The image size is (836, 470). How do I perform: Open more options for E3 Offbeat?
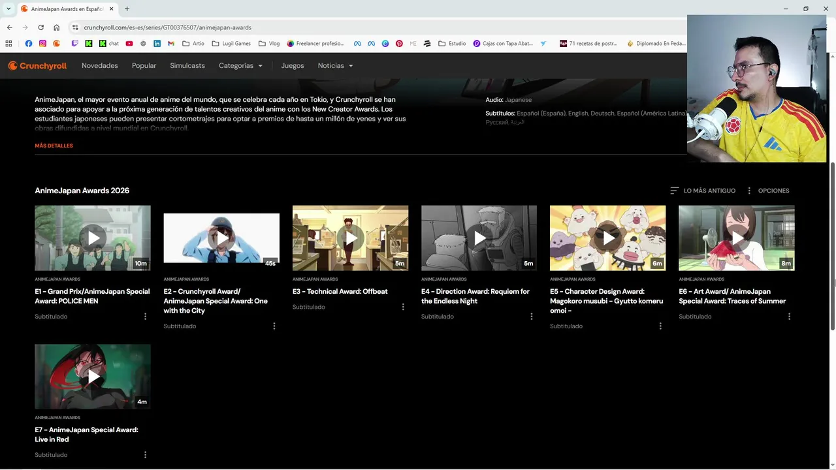coord(402,307)
